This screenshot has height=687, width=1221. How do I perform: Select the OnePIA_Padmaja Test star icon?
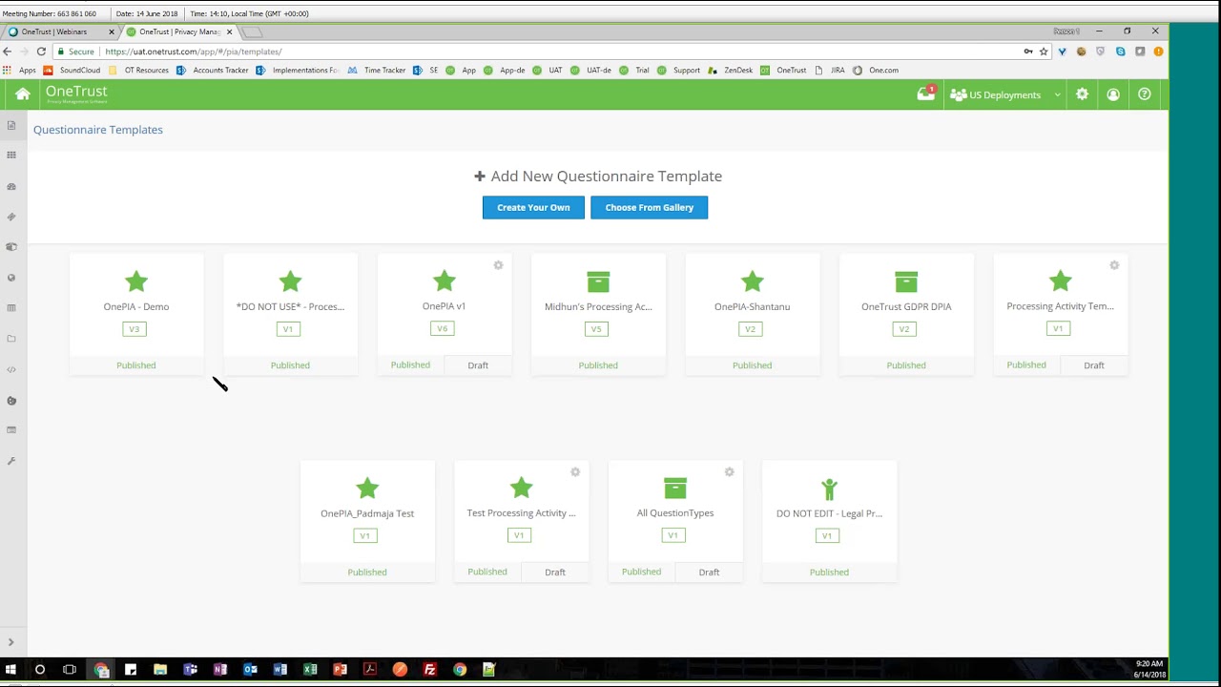coord(367,489)
